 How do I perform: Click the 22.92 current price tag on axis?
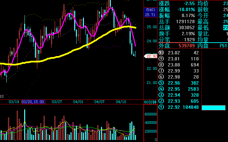(151, 56)
